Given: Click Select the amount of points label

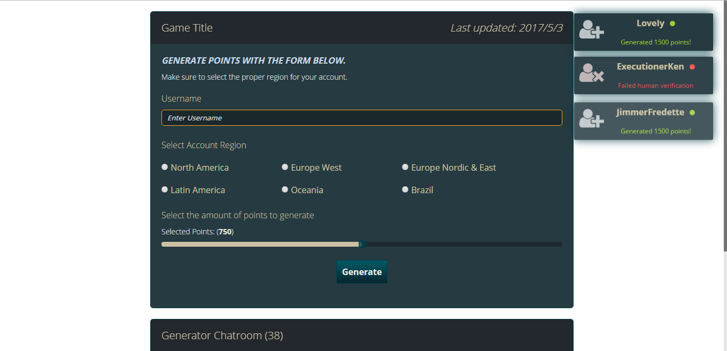Looking at the screenshot, I should (238, 215).
